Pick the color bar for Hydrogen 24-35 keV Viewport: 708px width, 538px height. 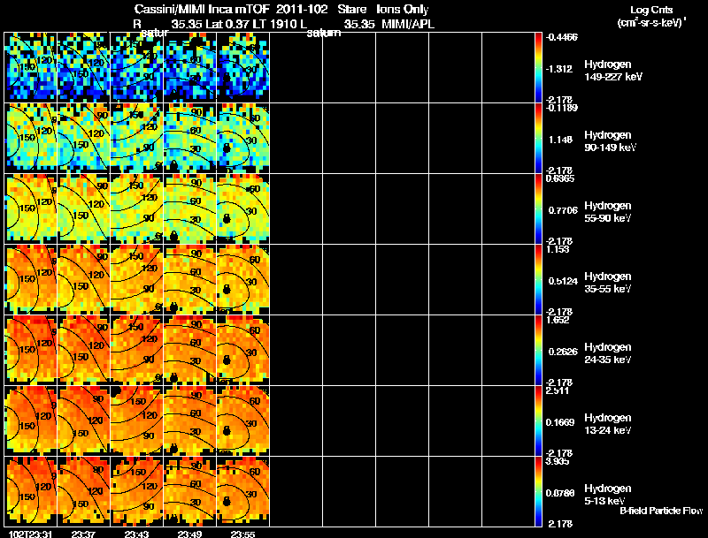pos(538,350)
